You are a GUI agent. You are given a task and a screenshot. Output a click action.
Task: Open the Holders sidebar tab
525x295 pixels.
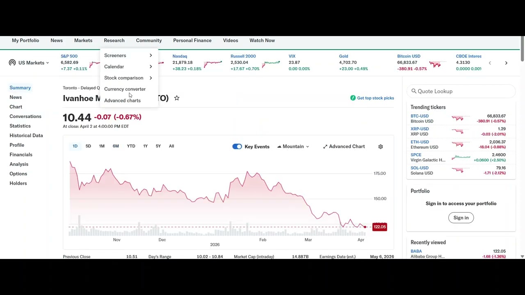tap(18, 183)
